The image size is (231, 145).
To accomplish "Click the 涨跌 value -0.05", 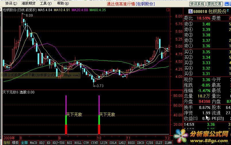I will click(205, 85).
